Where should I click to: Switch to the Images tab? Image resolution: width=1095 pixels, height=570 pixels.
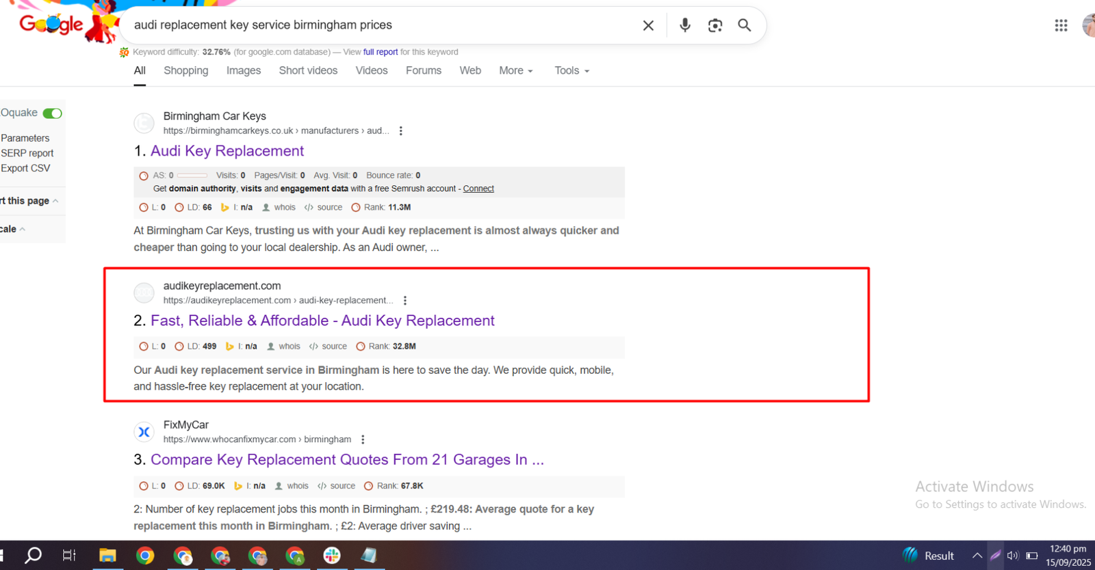(244, 70)
